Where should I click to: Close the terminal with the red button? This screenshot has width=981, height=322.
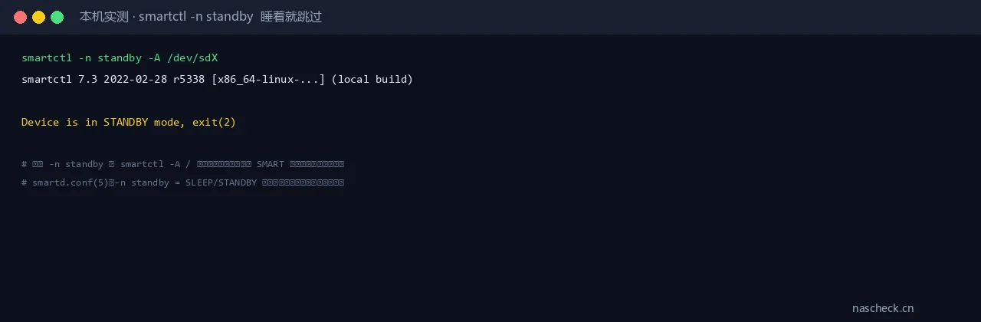tap(20, 17)
